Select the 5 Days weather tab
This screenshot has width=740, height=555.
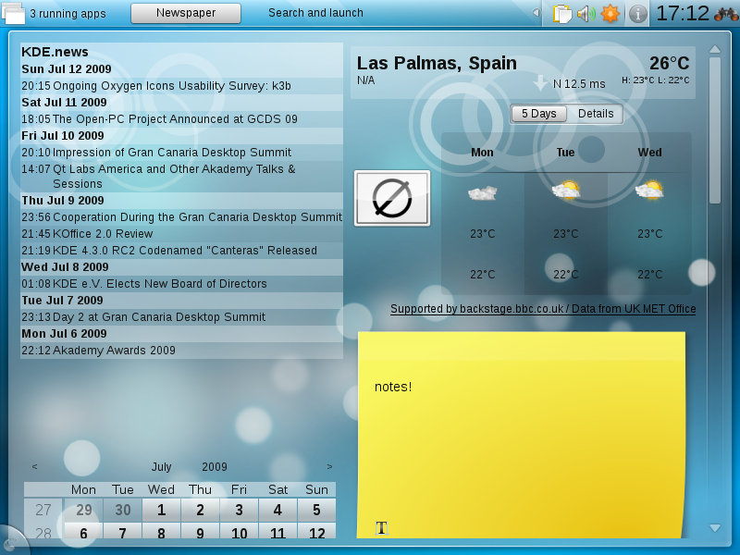pos(538,114)
